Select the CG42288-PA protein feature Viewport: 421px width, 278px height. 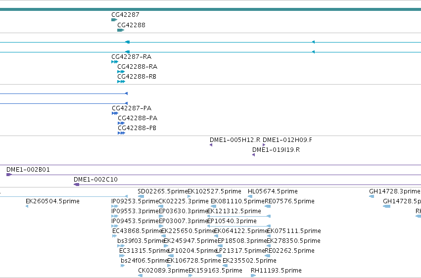(x=121, y=123)
